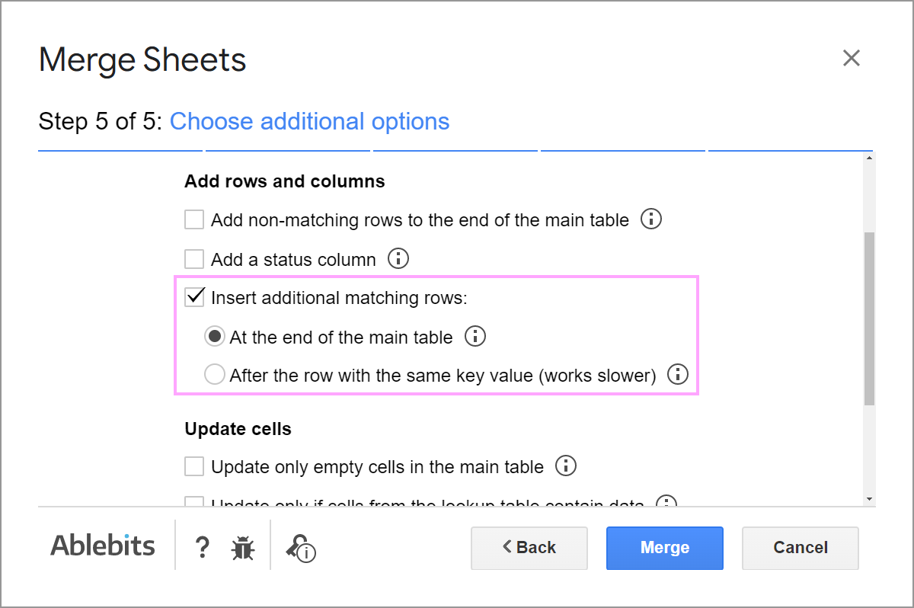The image size is (914, 608).
Task: Click the first step progress bar segment
Action: tap(120, 150)
